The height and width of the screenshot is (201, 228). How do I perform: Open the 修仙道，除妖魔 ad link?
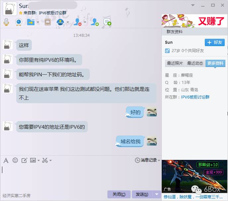pos(193,197)
